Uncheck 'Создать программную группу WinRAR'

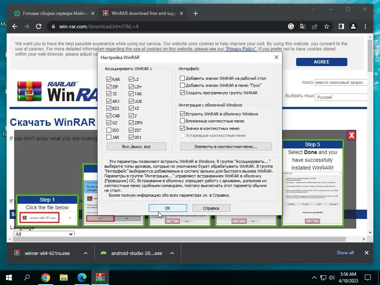182,92
